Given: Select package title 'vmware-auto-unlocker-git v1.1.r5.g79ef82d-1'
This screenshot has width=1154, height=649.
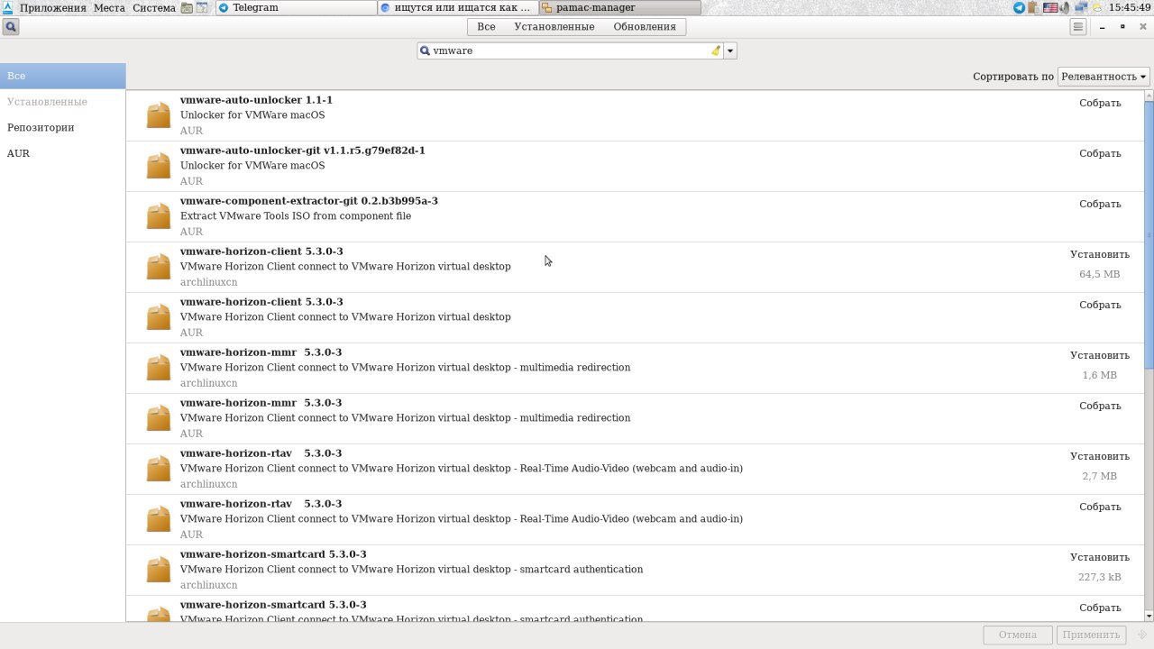Looking at the screenshot, I should click(303, 151).
